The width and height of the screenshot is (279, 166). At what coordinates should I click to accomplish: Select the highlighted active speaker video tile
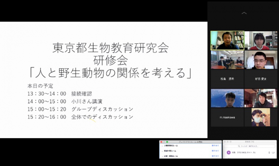(x=227, y=40)
